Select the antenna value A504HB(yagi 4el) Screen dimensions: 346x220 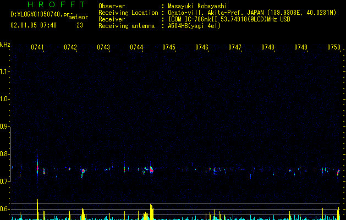click(x=194, y=26)
